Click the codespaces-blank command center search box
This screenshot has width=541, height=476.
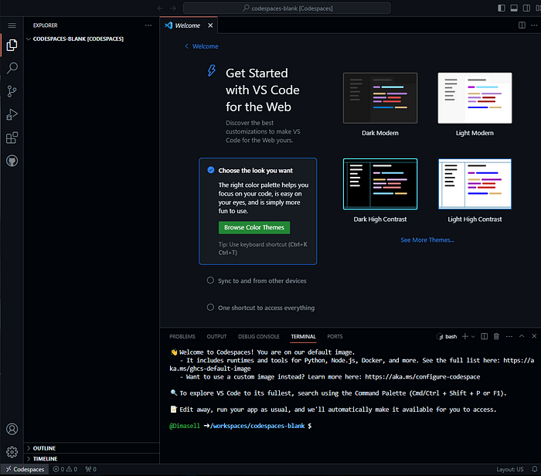point(287,8)
